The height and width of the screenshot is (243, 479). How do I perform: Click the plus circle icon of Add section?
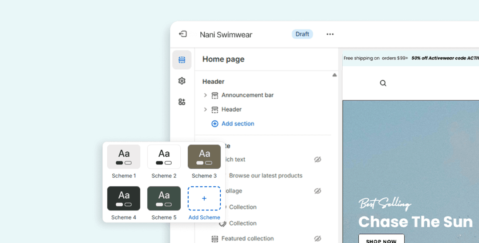tap(215, 124)
